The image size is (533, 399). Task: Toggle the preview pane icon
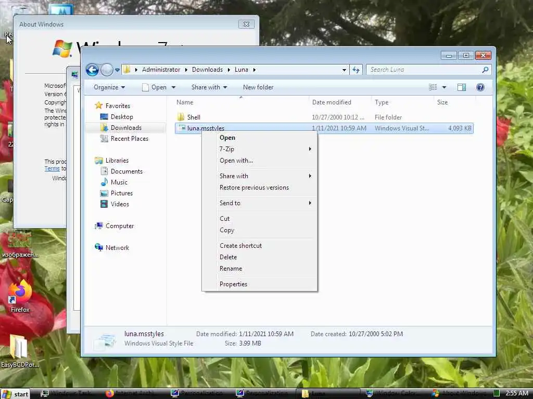tap(462, 87)
